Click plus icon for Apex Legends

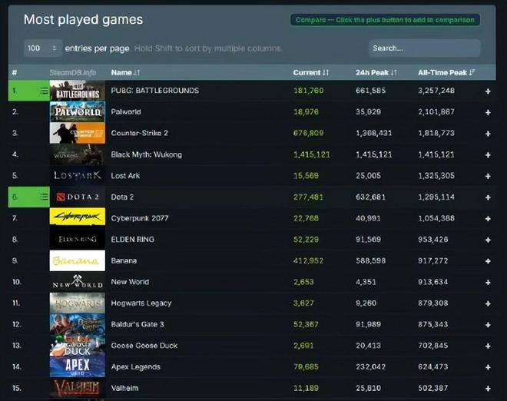488,367
